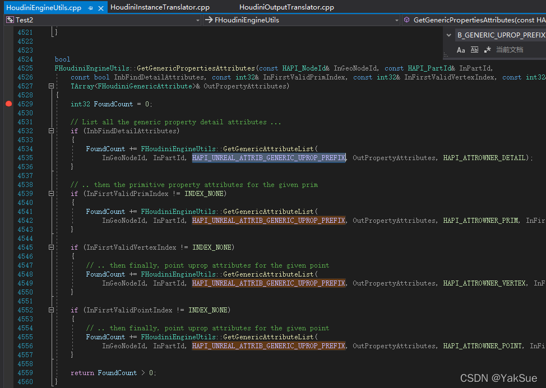Grab the find box resize grip
Viewport: 546px width, 388px height.
[x=445, y=55]
